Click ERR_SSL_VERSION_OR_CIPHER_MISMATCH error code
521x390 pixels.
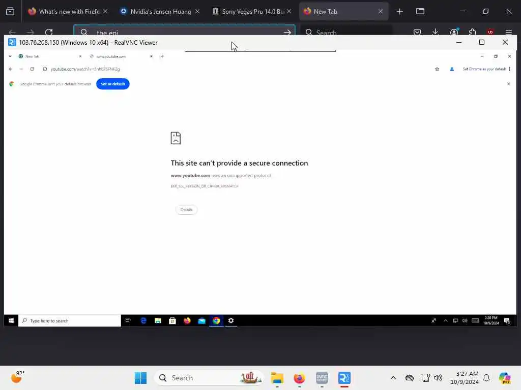point(205,186)
